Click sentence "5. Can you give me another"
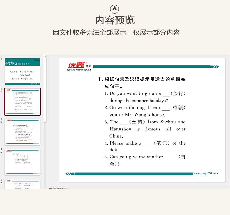Screen dimensions: 230x215 (x=145, y=160)
